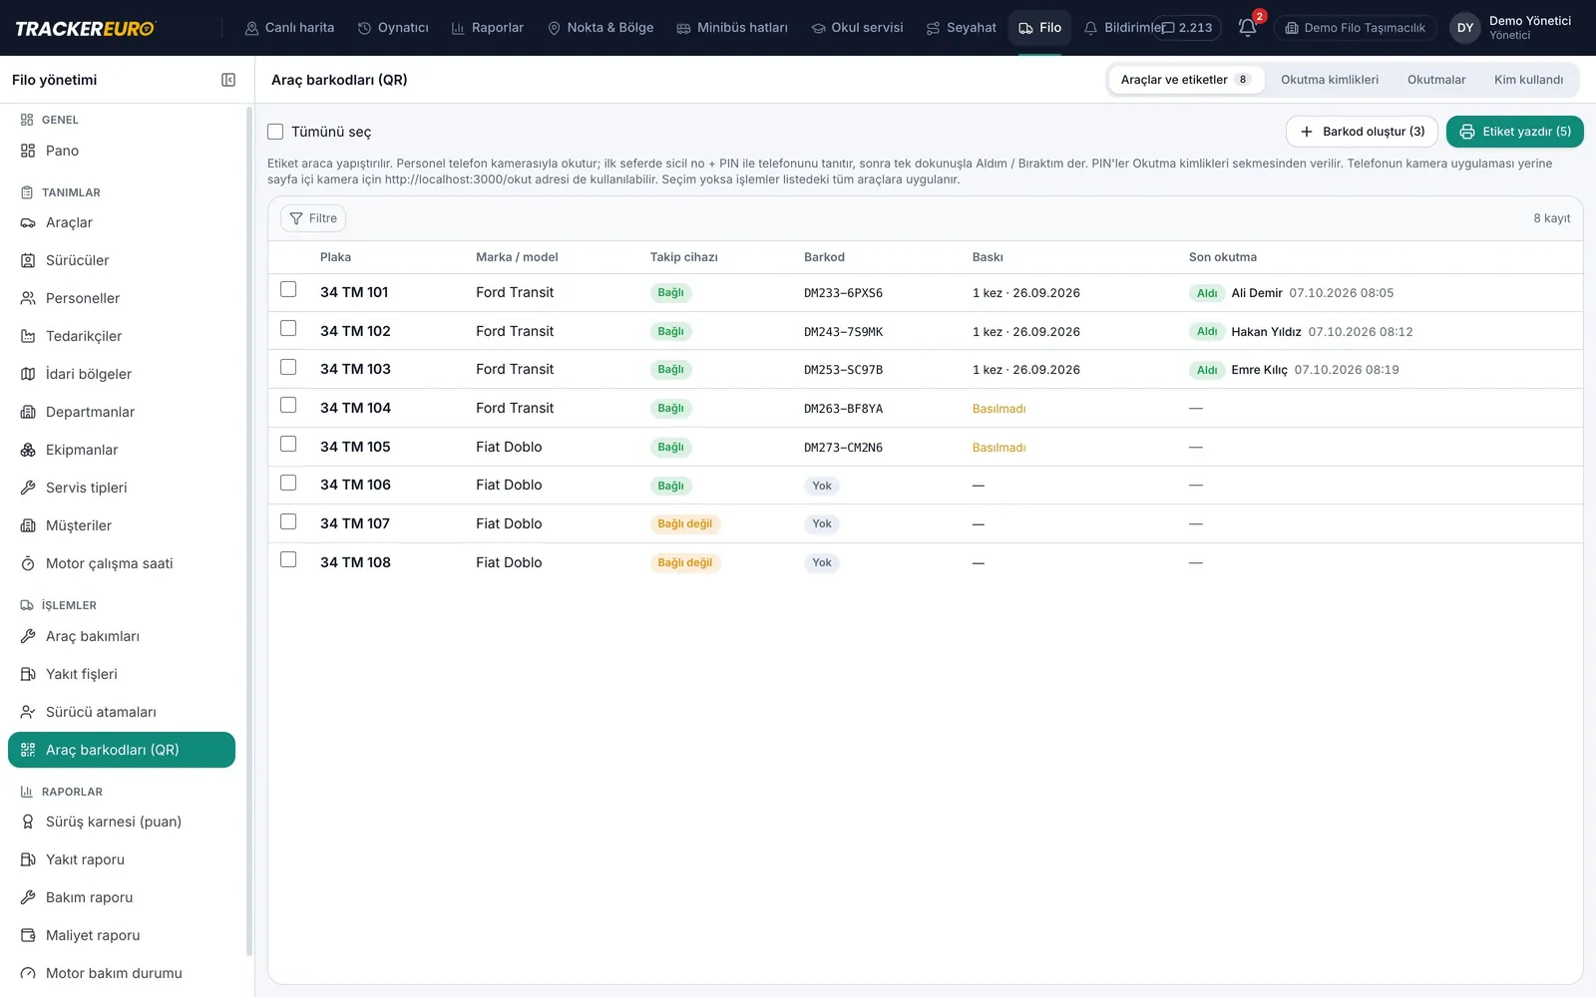
Task: Collapse the Filo yönetimi sidebar panel
Action: coord(228,80)
